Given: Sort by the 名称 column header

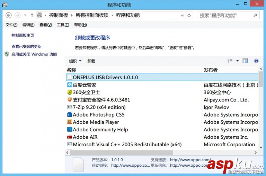Looking at the screenshot, I should pyautogui.click(x=71, y=70).
